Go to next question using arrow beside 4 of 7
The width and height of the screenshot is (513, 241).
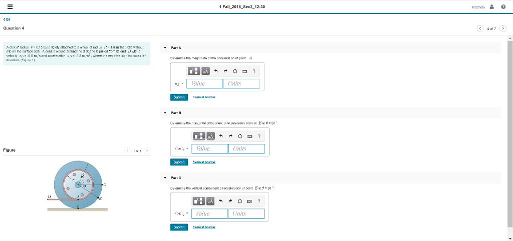click(503, 28)
